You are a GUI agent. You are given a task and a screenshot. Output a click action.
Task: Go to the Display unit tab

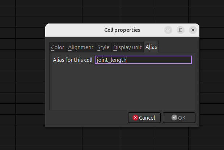click(127, 47)
